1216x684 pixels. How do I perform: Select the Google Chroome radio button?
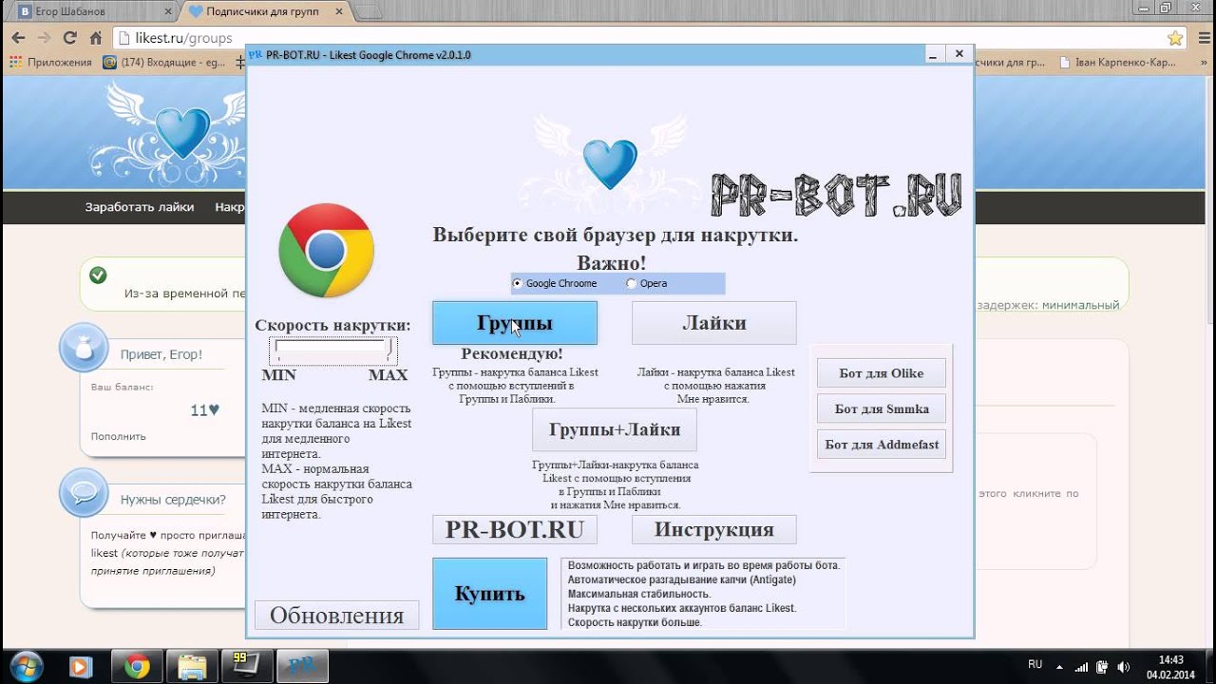pos(518,283)
